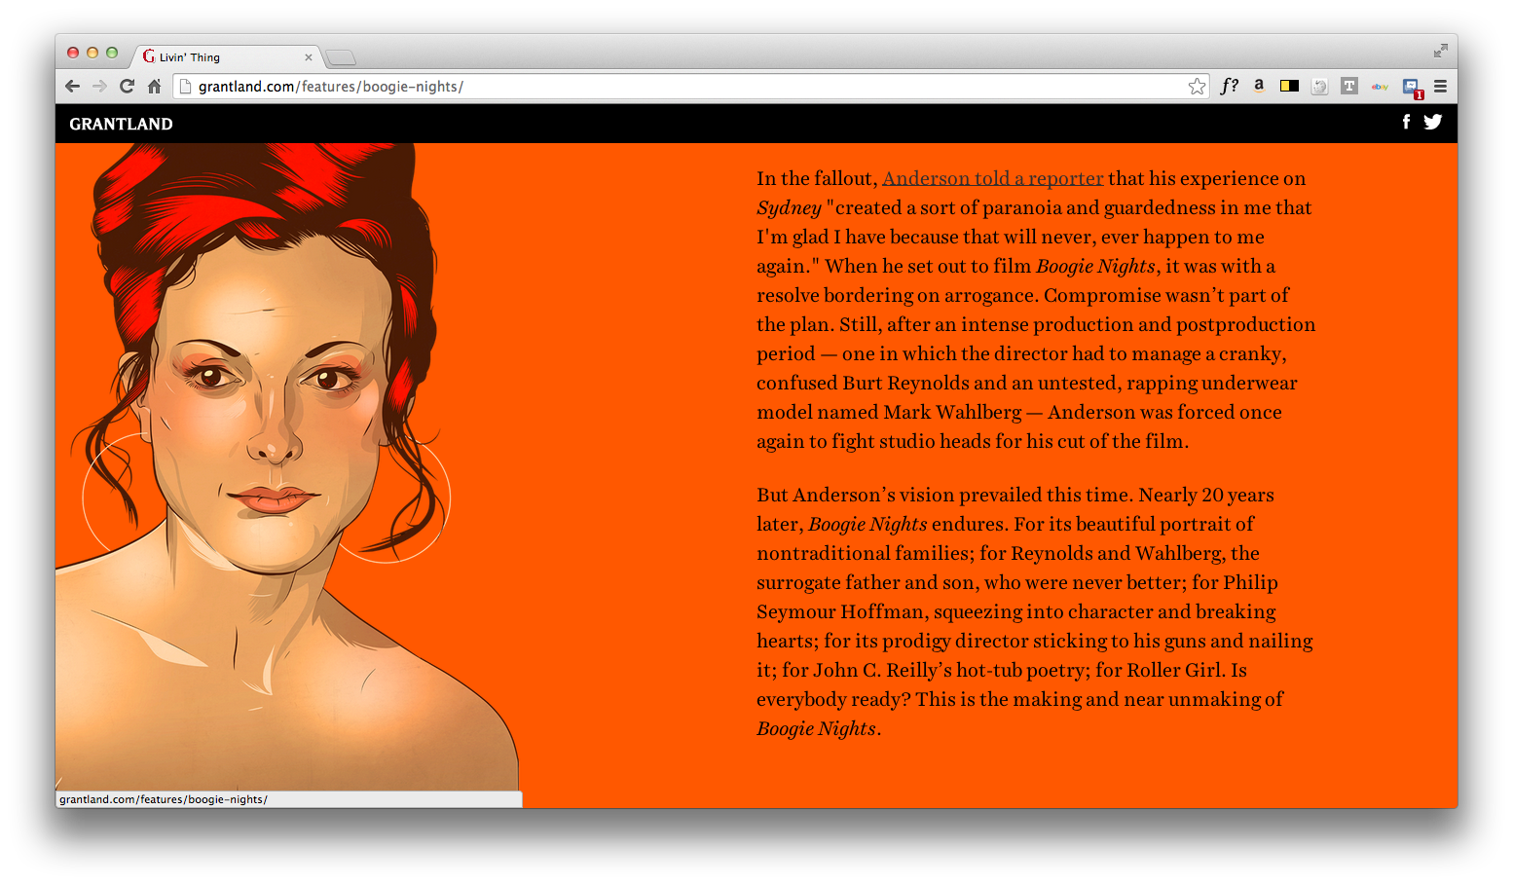Share the article on Twitter
This screenshot has height=885, width=1513.
[1432, 122]
